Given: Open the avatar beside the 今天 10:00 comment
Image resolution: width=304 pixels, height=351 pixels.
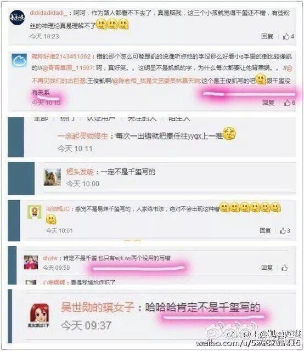Looking at the screenshot, I should pyautogui.click(x=52, y=177).
